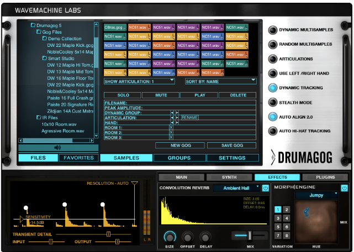
Task: Click the Offset reverb knob
Action: click(x=187, y=237)
